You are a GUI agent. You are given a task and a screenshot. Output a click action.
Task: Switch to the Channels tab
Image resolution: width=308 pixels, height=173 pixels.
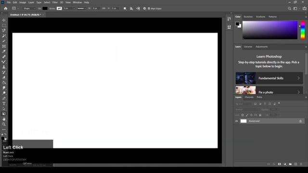tap(249, 97)
